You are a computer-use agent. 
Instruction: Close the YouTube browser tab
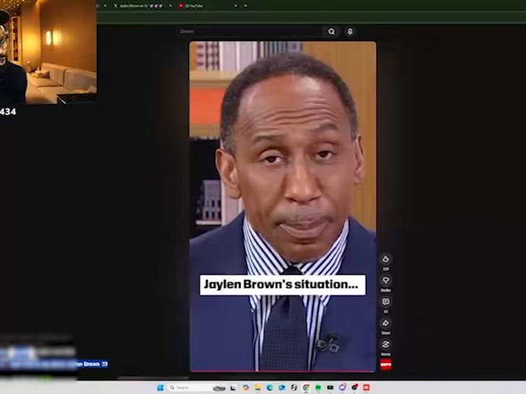[236, 6]
